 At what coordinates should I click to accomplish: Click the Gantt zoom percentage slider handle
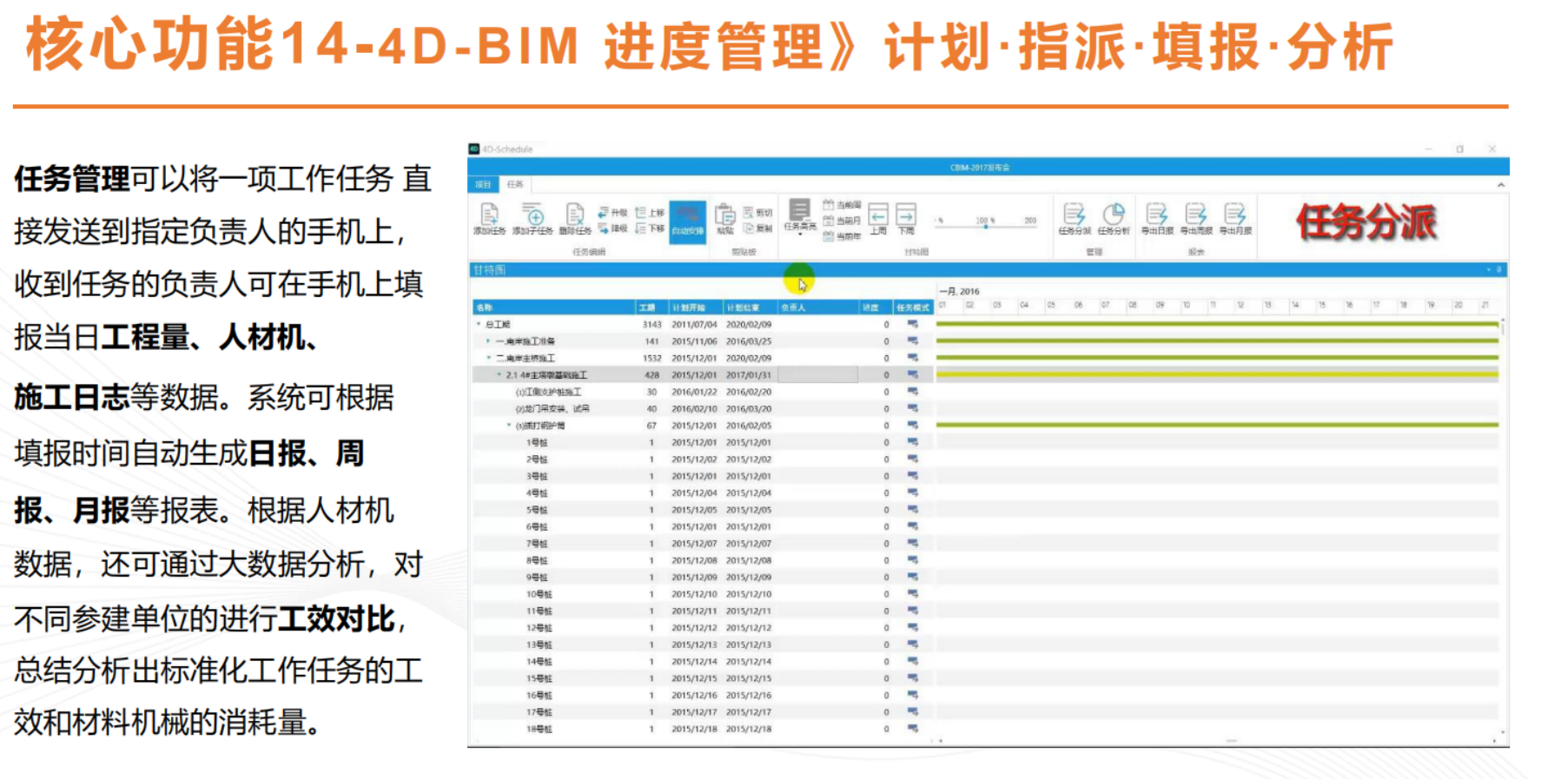985,226
